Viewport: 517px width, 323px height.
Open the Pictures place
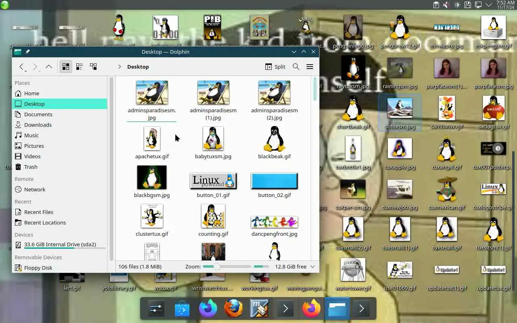pos(60,146)
